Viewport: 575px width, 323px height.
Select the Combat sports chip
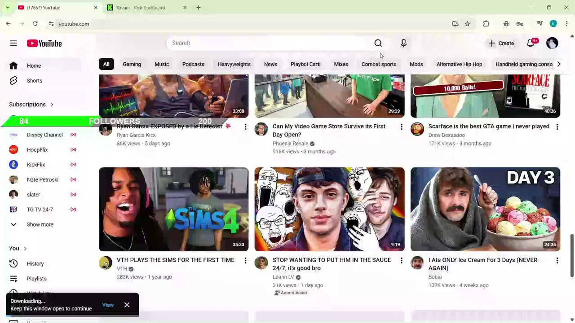click(379, 64)
